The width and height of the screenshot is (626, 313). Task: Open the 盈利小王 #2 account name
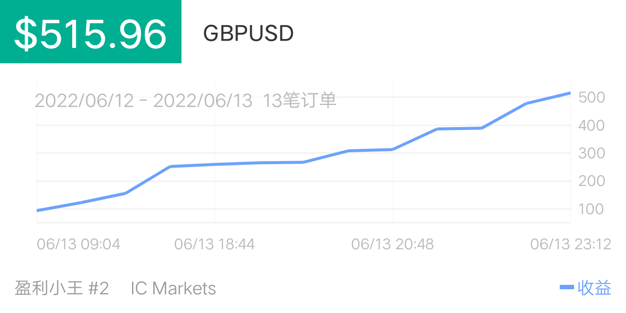pyautogui.click(x=61, y=288)
